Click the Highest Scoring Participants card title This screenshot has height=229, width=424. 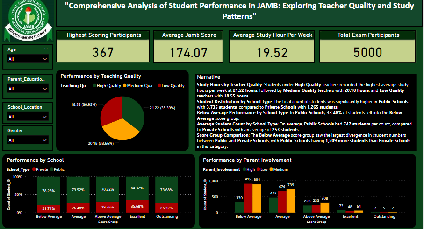click(x=104, y=35)
